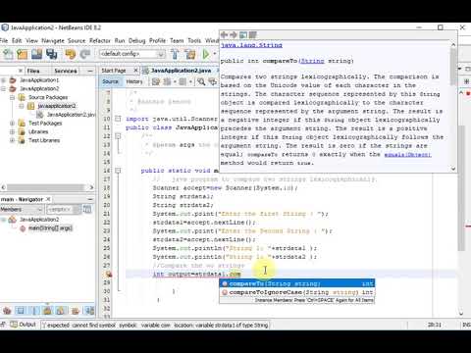Open the empty filter combo in Navigator
The height and width of the screenshot is (353, 471).
64,209
